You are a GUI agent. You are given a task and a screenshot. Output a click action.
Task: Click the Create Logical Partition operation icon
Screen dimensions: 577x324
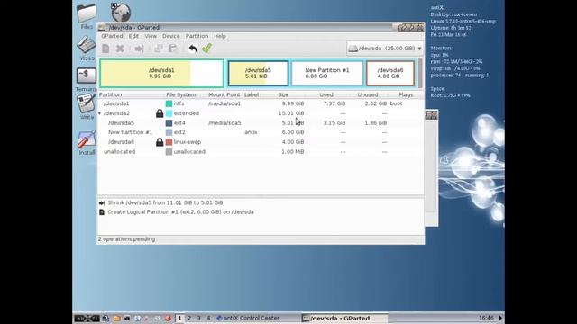102,212
